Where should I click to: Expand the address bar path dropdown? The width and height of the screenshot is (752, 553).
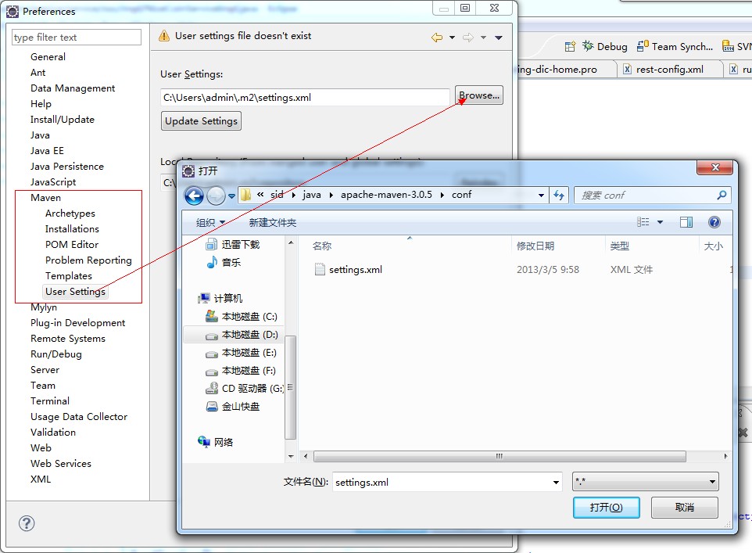(x=541, y=196)
